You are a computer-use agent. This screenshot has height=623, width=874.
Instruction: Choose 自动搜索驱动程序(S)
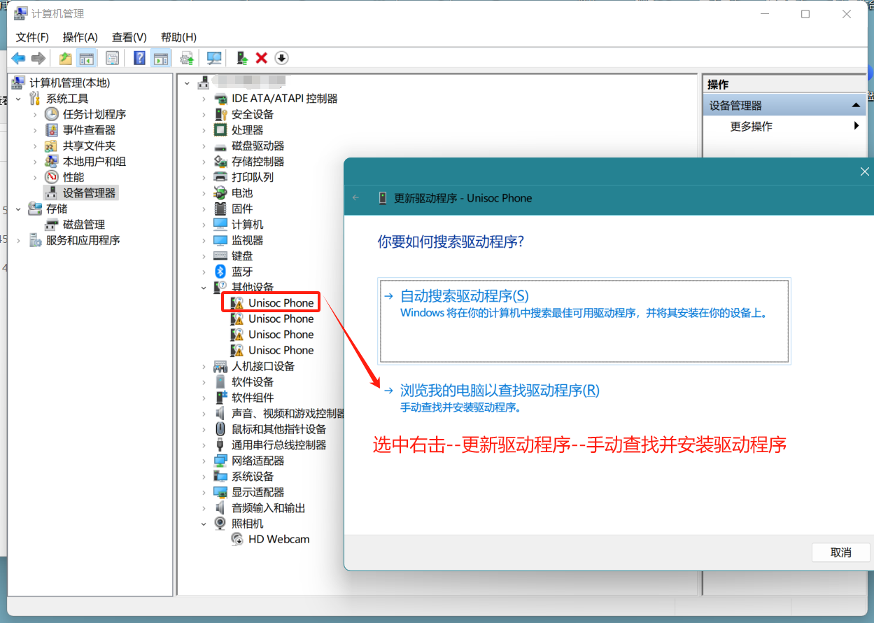(584, 321)
